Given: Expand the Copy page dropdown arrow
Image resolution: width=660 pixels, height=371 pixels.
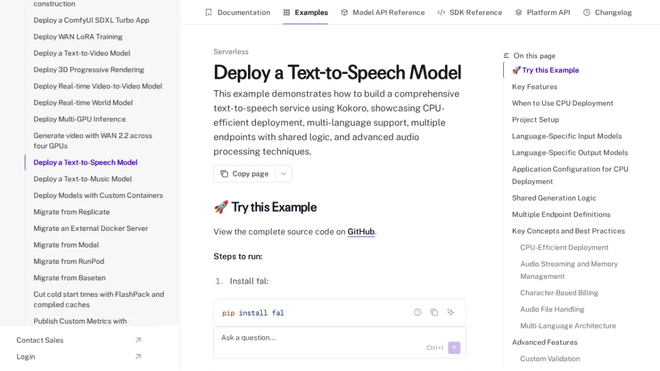Looking at the screenshot, I should click(283, 174).
